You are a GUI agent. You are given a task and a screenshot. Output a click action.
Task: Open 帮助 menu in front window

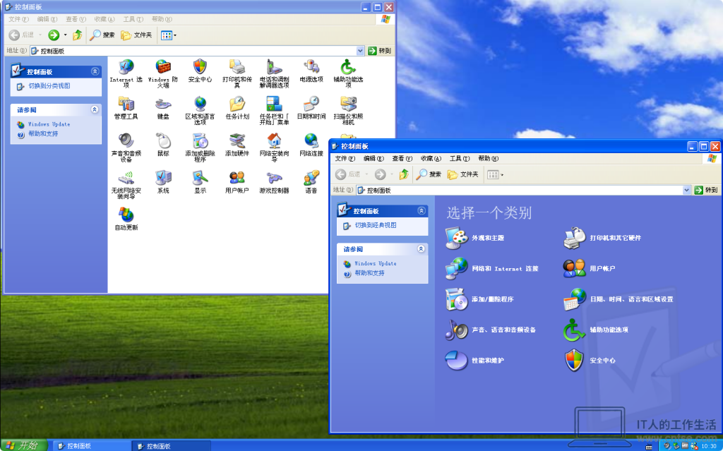click(488, 158)
